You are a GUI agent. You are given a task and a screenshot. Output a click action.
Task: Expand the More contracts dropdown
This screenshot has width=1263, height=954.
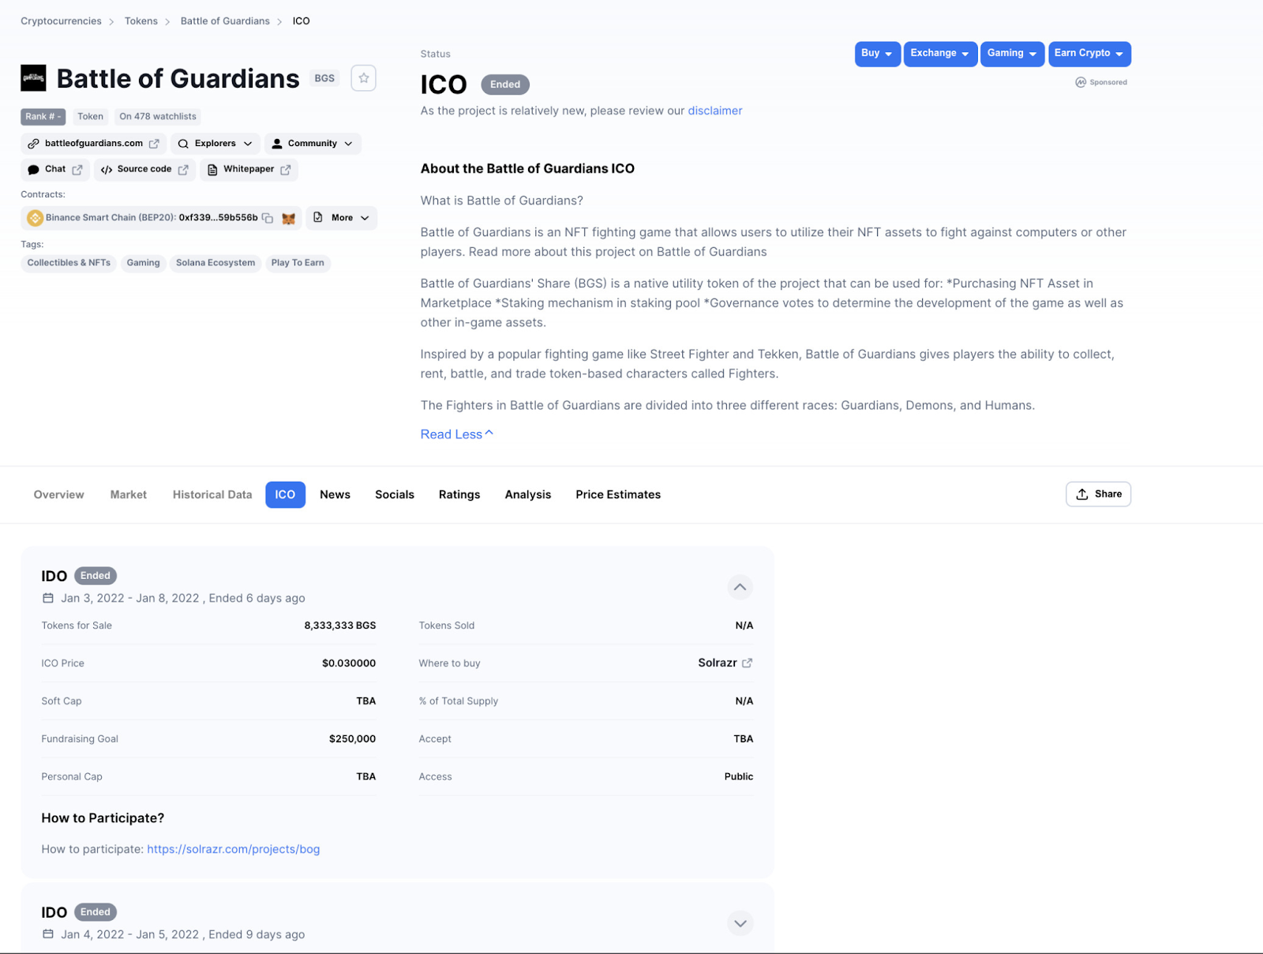[342, 218]
